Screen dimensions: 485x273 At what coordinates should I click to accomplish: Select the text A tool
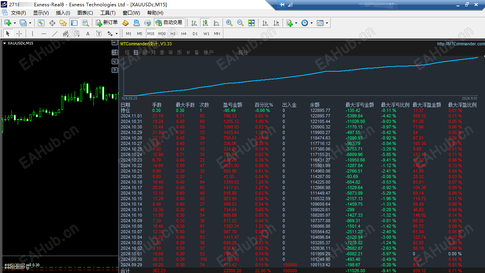(x=88, y=33)
